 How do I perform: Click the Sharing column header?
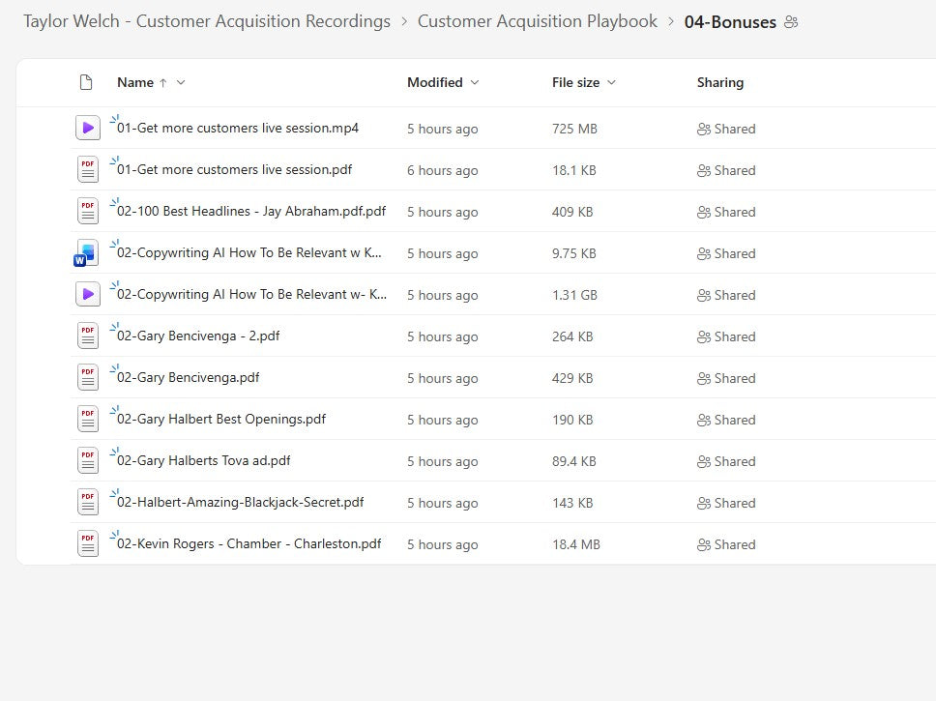[x=719, y=82]
